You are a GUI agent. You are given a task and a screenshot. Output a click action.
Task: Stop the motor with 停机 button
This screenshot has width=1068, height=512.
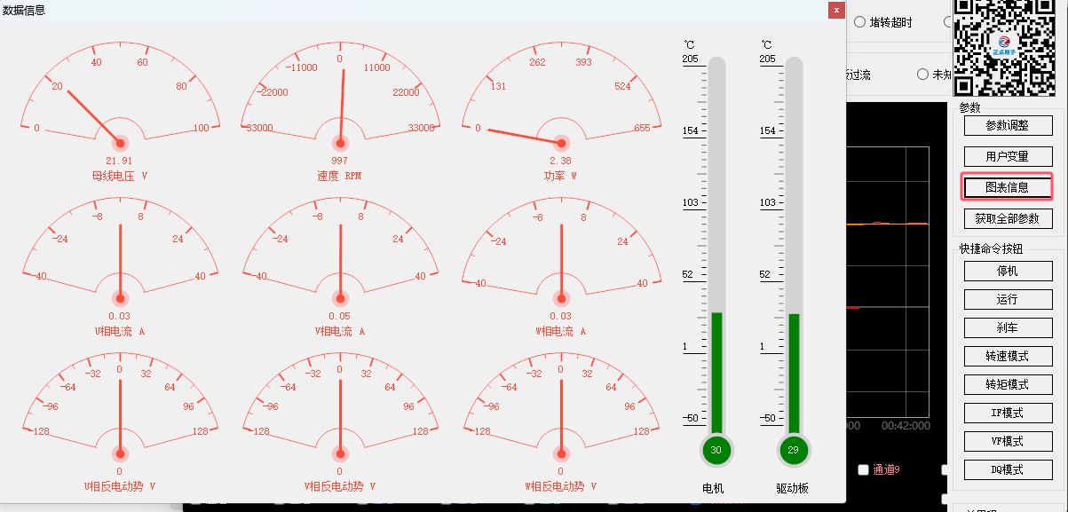(1008, 271)
